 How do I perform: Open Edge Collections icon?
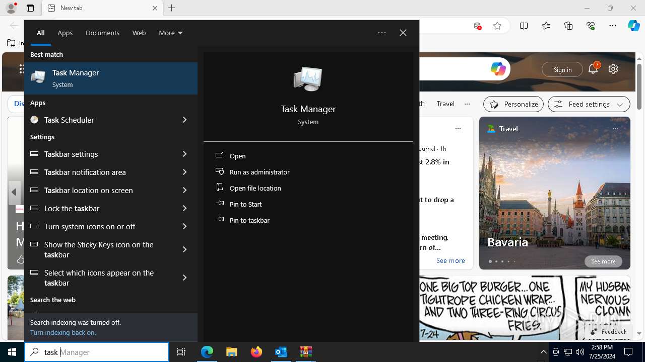coord(568,26)
